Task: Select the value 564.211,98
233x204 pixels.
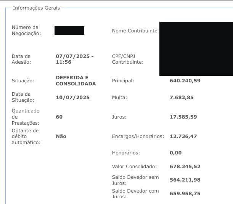Action: (x=185, y=180)
